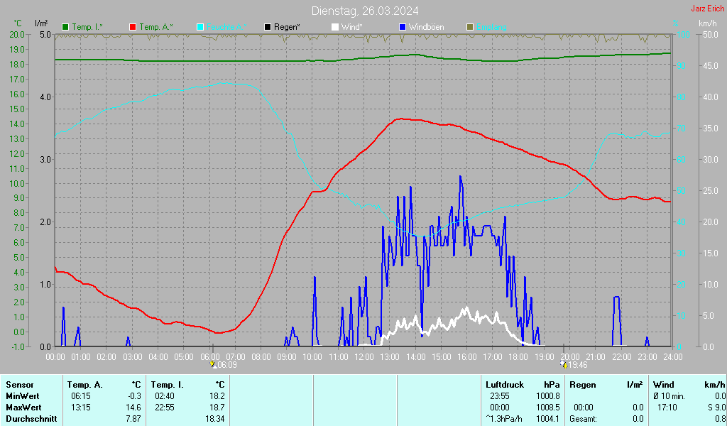Click the "-0.3" minimum temperature value

click(x=134, y=396)
